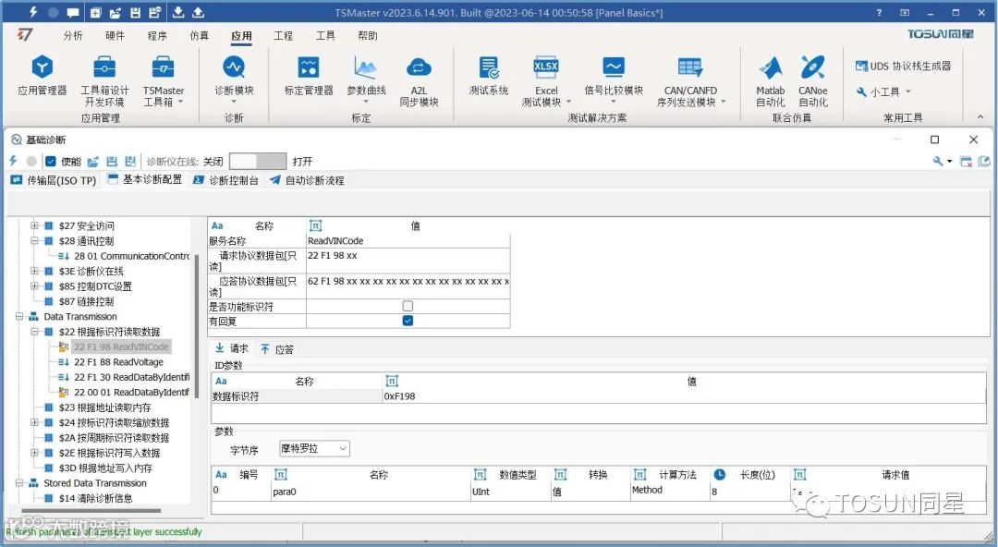Image resolution: width=998 pixels, height=547 pixels.
Task: Open the TSMaster 工具箱 icon
Action: [163, 80]
